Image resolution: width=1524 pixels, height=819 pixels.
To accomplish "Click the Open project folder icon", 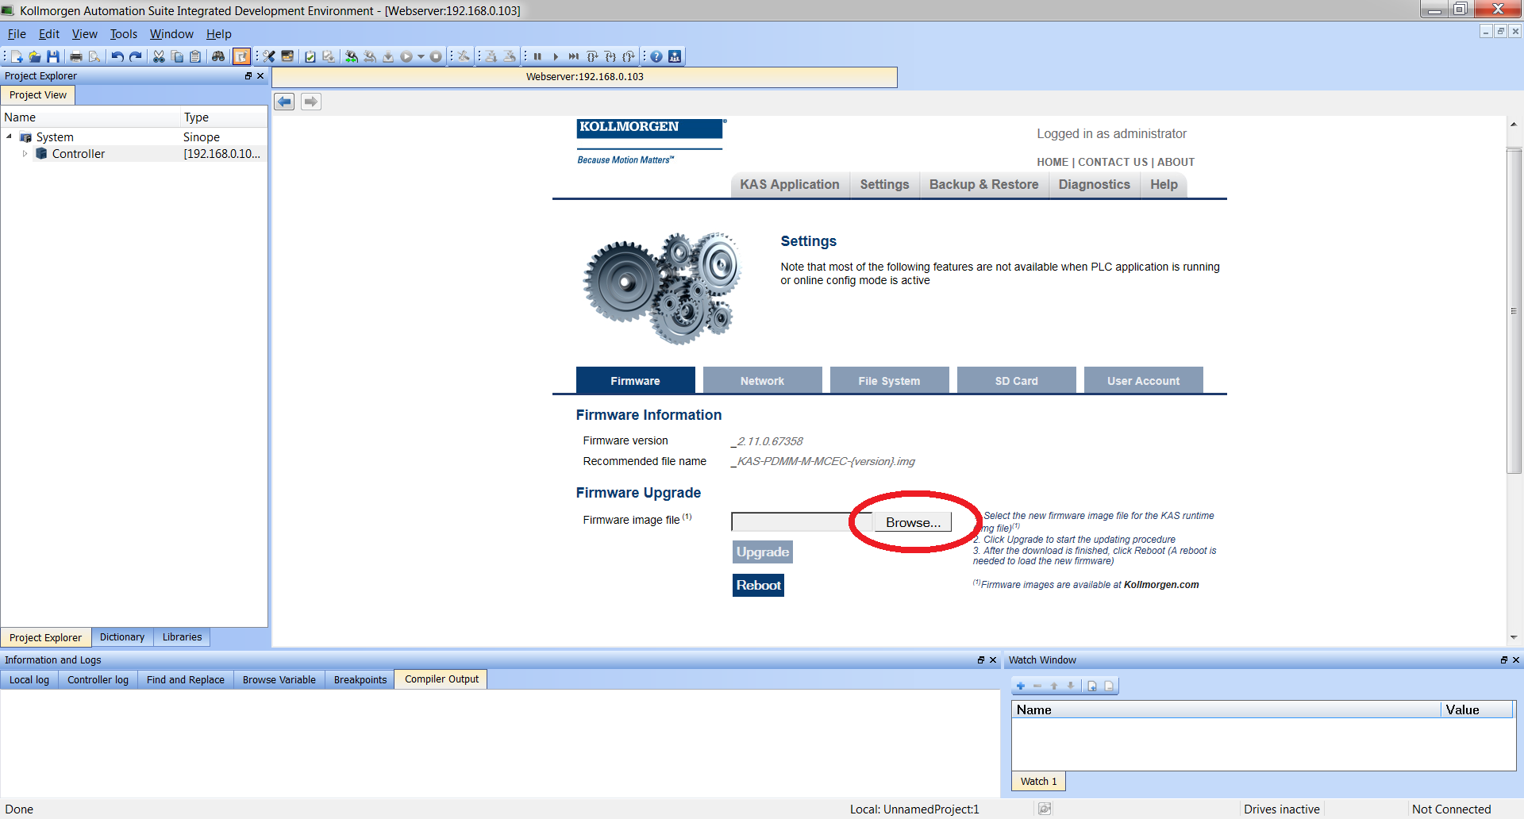I will [35, 56].
